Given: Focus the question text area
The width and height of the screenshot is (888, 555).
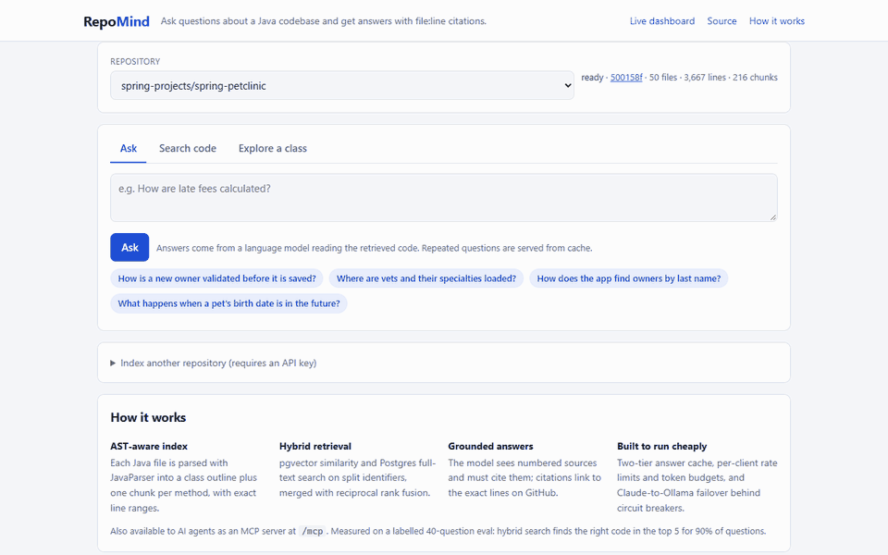Looking at the screenshot, I should point(443,198).
